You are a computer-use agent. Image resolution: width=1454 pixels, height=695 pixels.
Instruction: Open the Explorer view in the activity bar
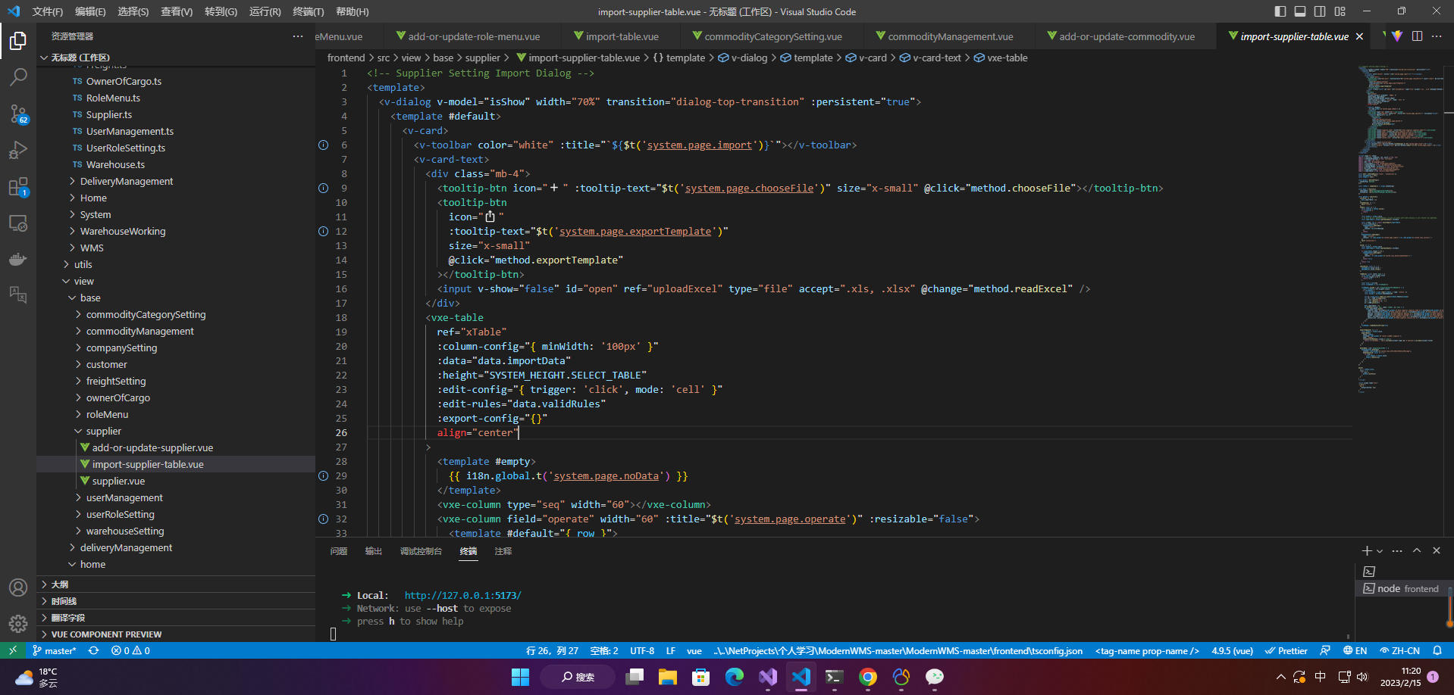tap(18, 40)
